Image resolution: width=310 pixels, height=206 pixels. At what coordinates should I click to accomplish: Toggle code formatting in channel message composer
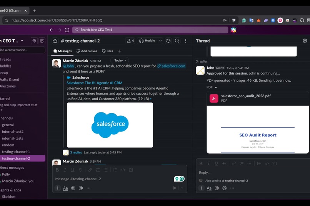[123, 170]
